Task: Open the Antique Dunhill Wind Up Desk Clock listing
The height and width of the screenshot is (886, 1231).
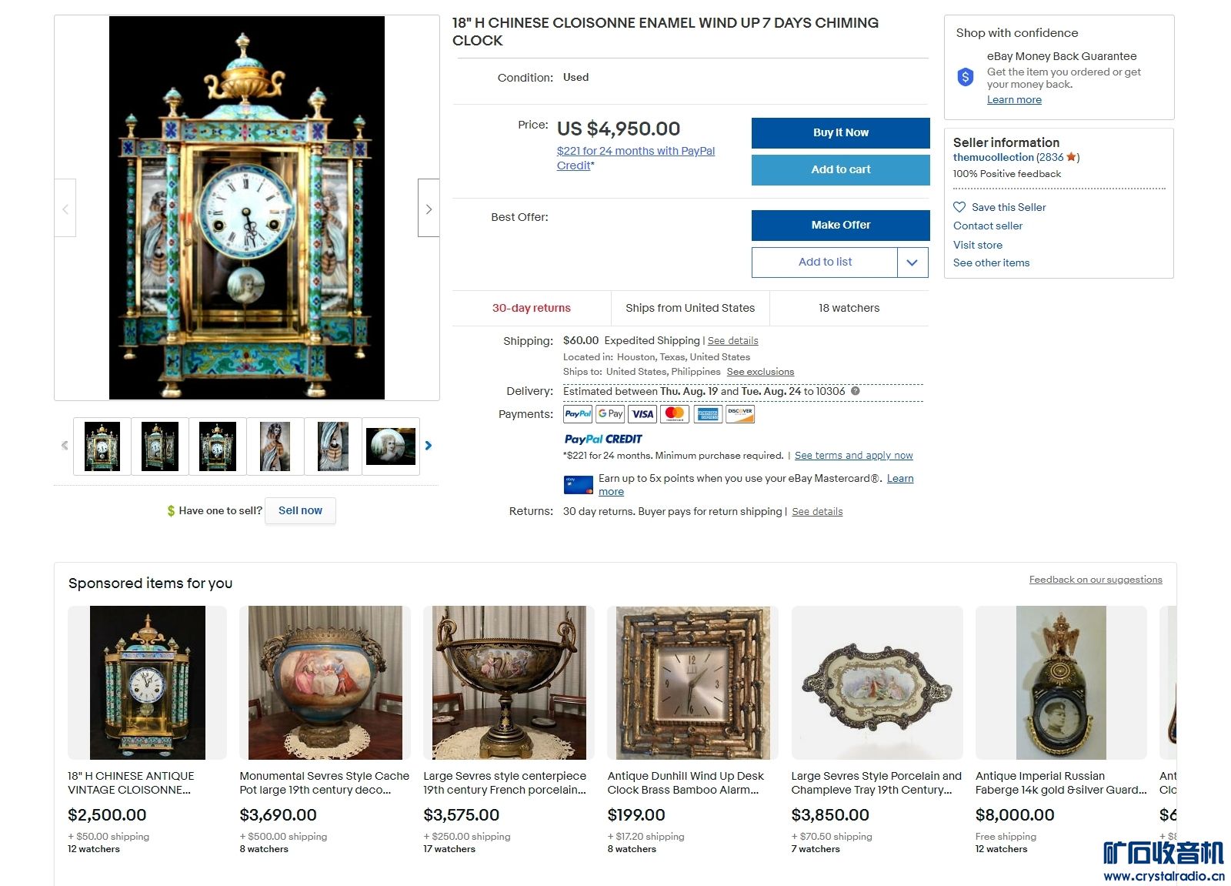Action: pos(686,783)
